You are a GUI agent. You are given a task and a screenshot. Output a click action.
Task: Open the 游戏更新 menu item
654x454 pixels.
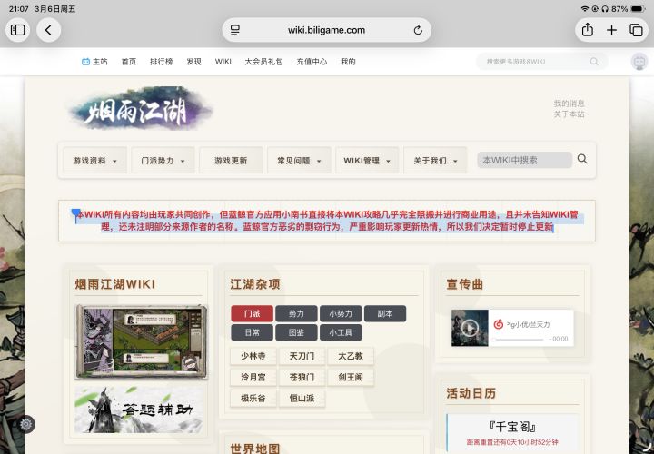point(231,160)
